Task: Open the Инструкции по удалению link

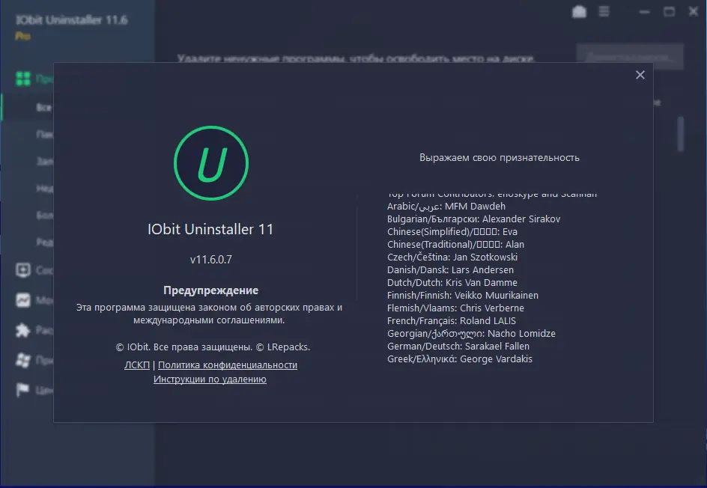Action: point(210,379)
